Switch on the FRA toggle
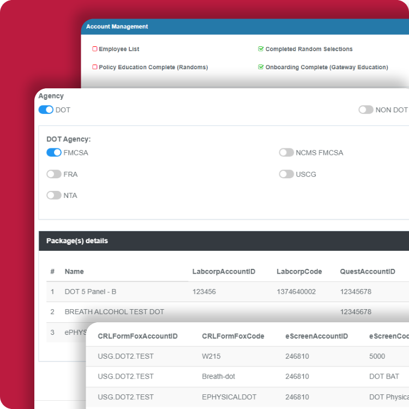Screen dimensions: 409x409 pos(54,175)
